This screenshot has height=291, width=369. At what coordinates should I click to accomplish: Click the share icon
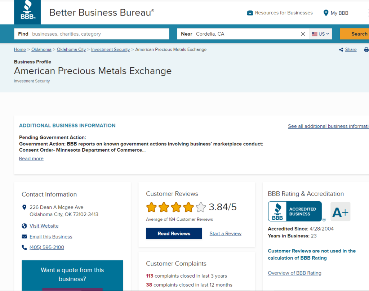point(341,50)
